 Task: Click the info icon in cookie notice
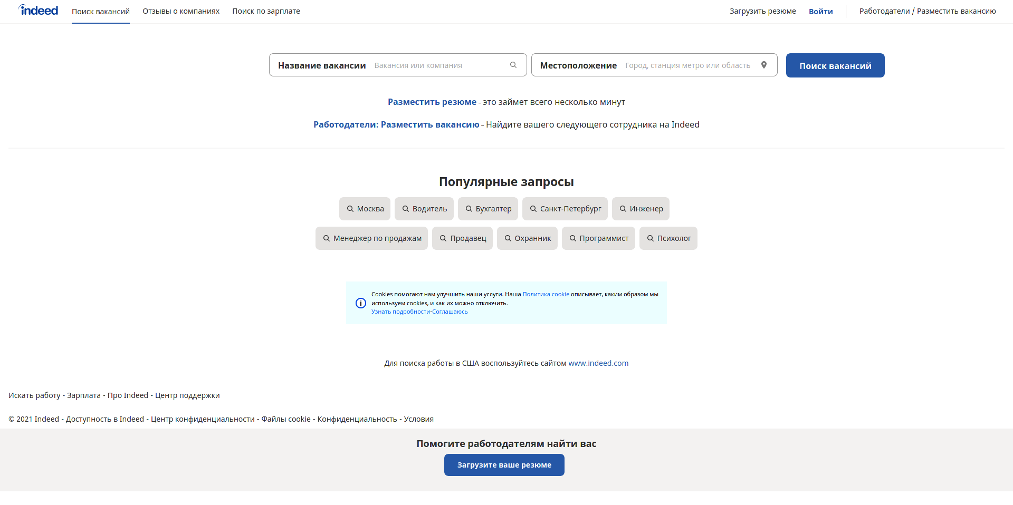pyautogui.click(x=361, y=303)
